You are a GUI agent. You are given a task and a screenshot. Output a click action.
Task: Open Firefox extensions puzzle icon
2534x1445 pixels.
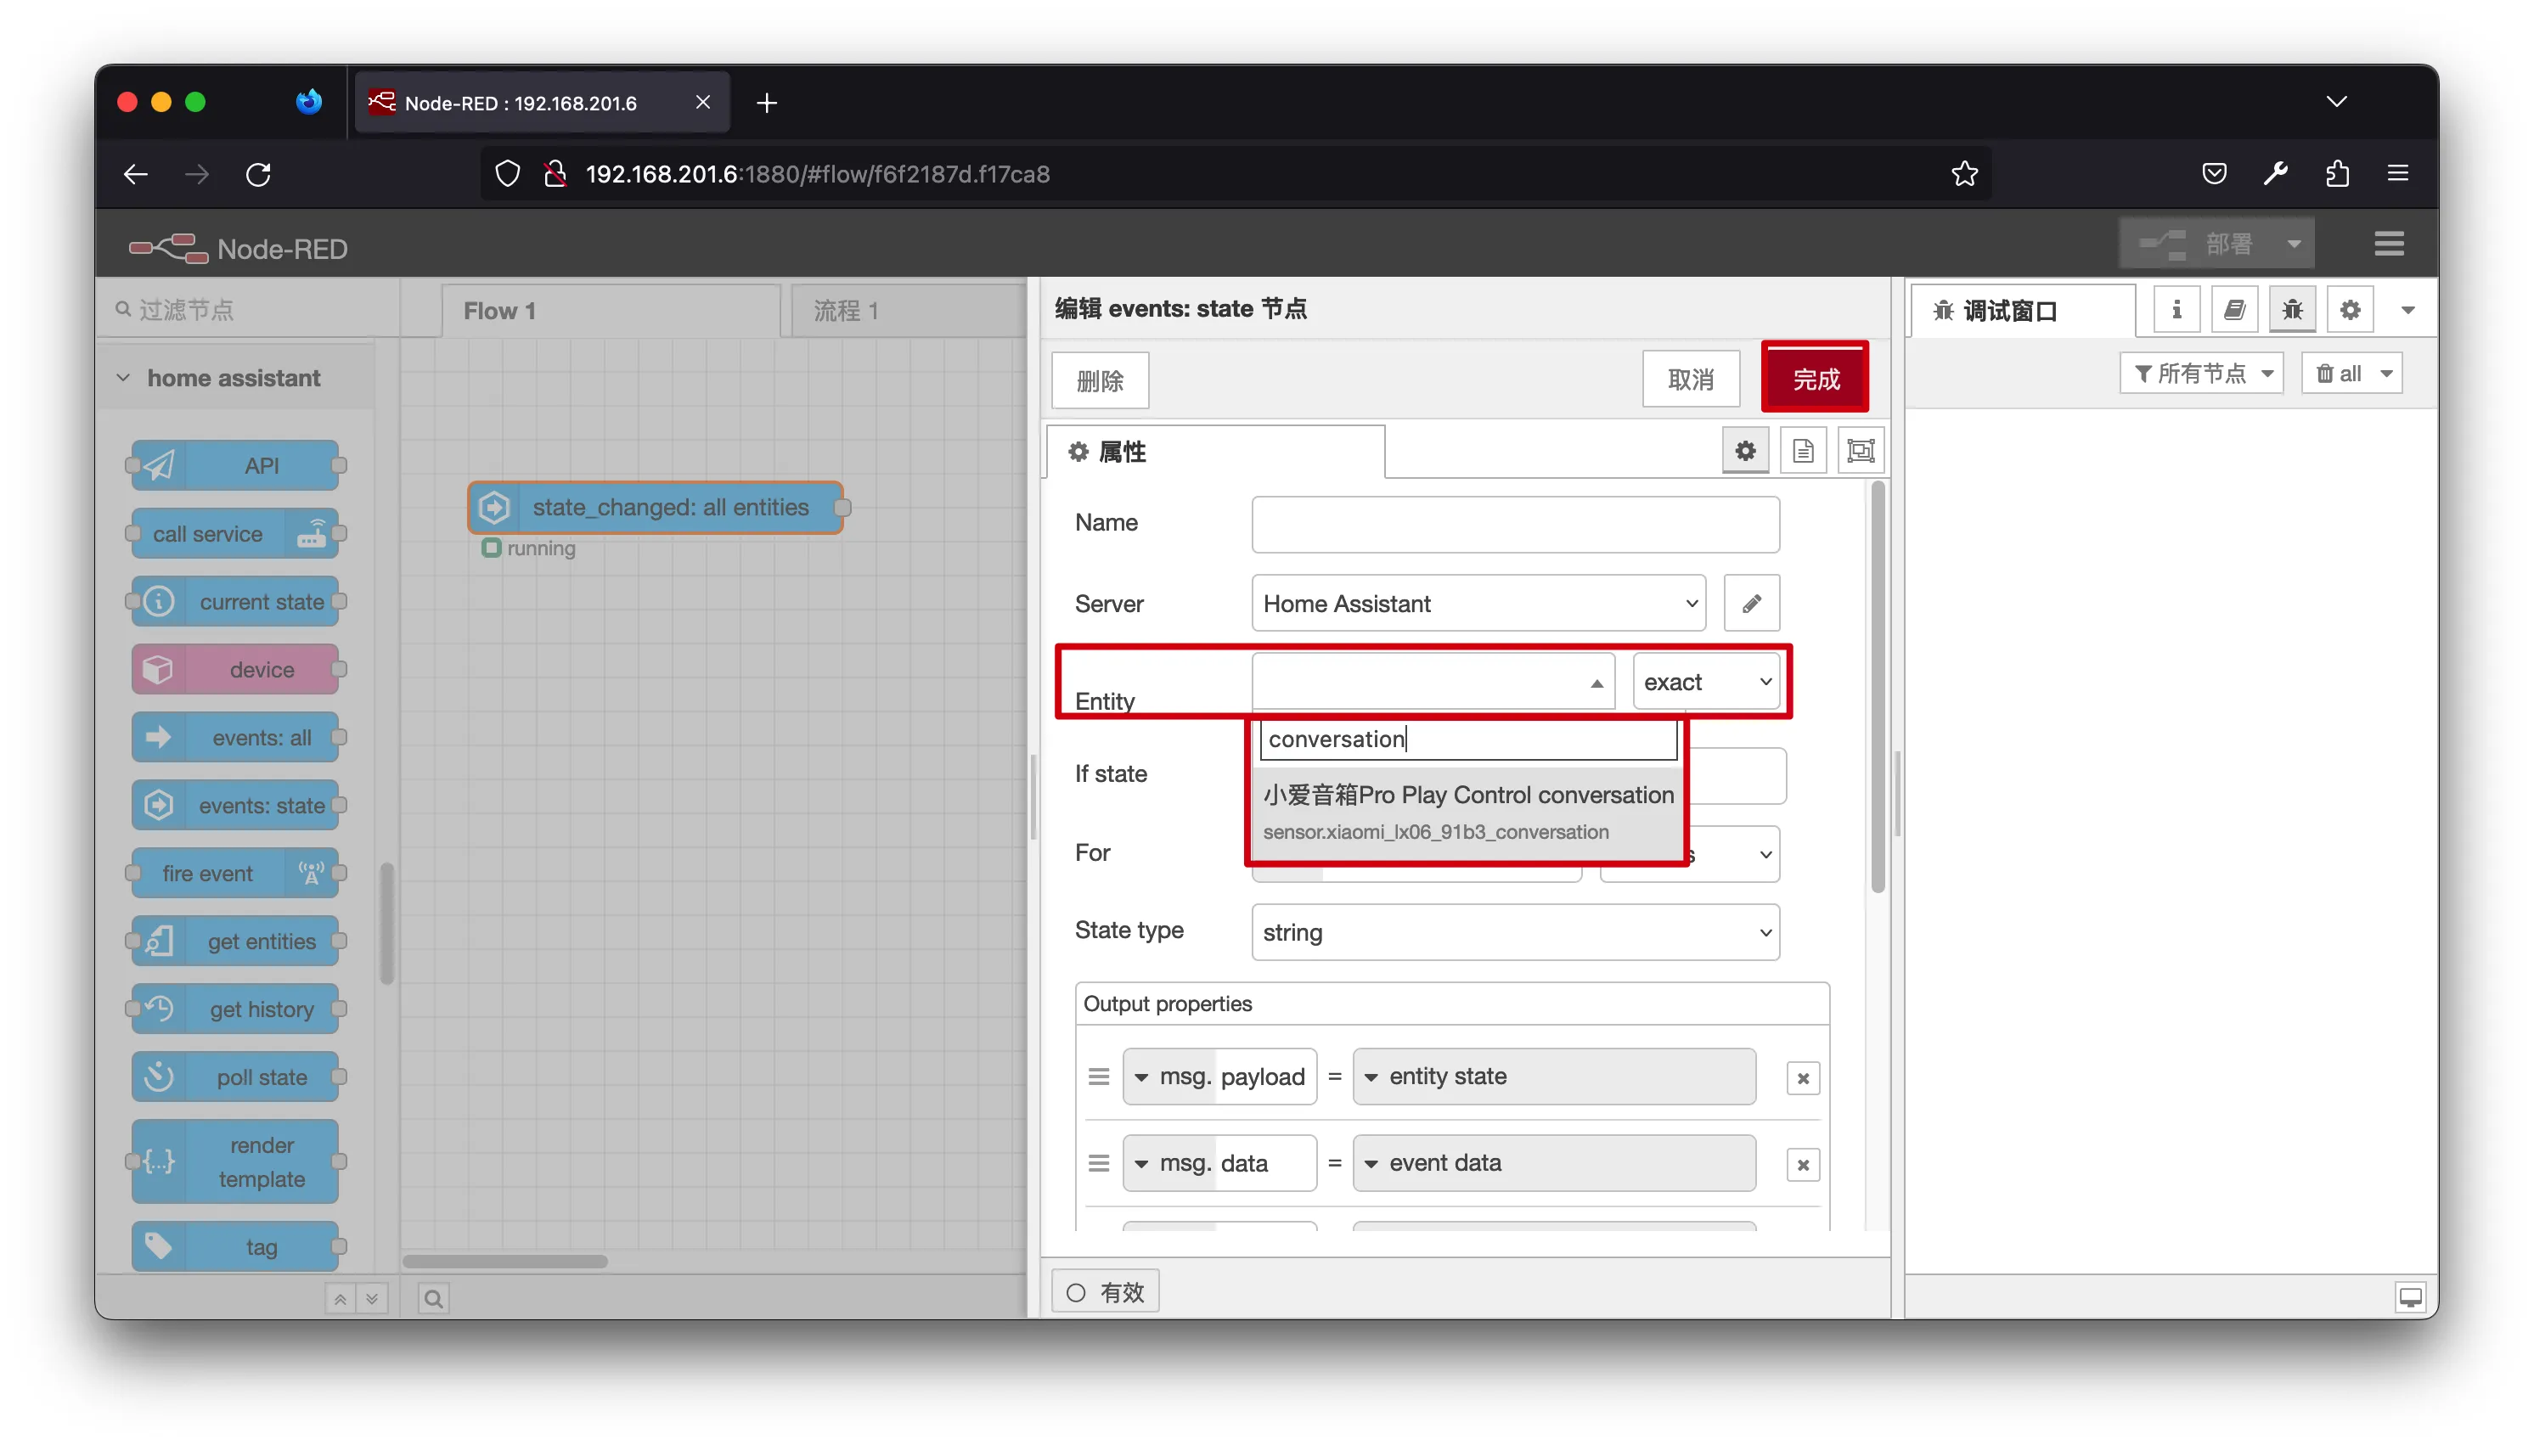[x=2338, y=175]
